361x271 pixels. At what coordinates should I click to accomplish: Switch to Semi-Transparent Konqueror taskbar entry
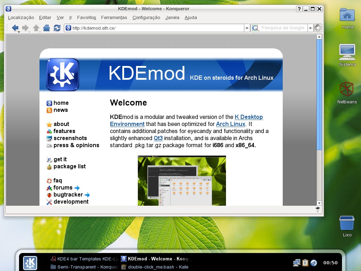pos(85,267)
